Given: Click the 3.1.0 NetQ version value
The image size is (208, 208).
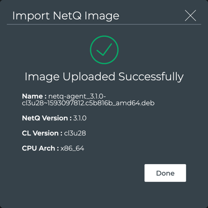Looking at the screenshot, I should click(80, 118).
